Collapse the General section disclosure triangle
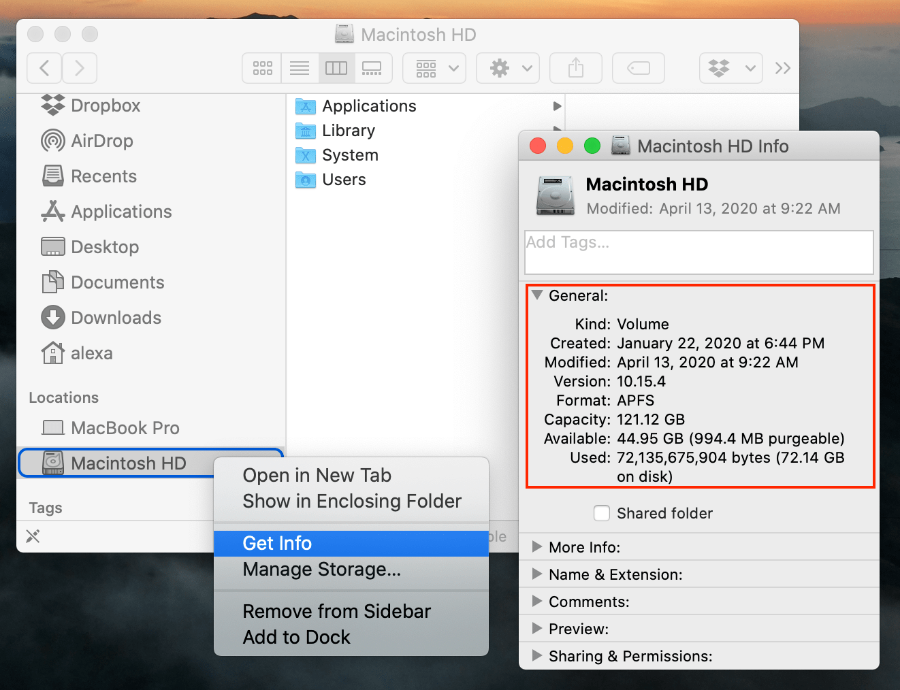Screen dimensions: 900x690 pos(537,295)
